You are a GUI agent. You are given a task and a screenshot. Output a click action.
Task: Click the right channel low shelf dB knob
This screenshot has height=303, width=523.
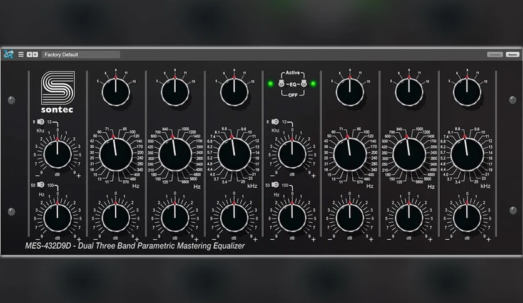tap(292, 218)
